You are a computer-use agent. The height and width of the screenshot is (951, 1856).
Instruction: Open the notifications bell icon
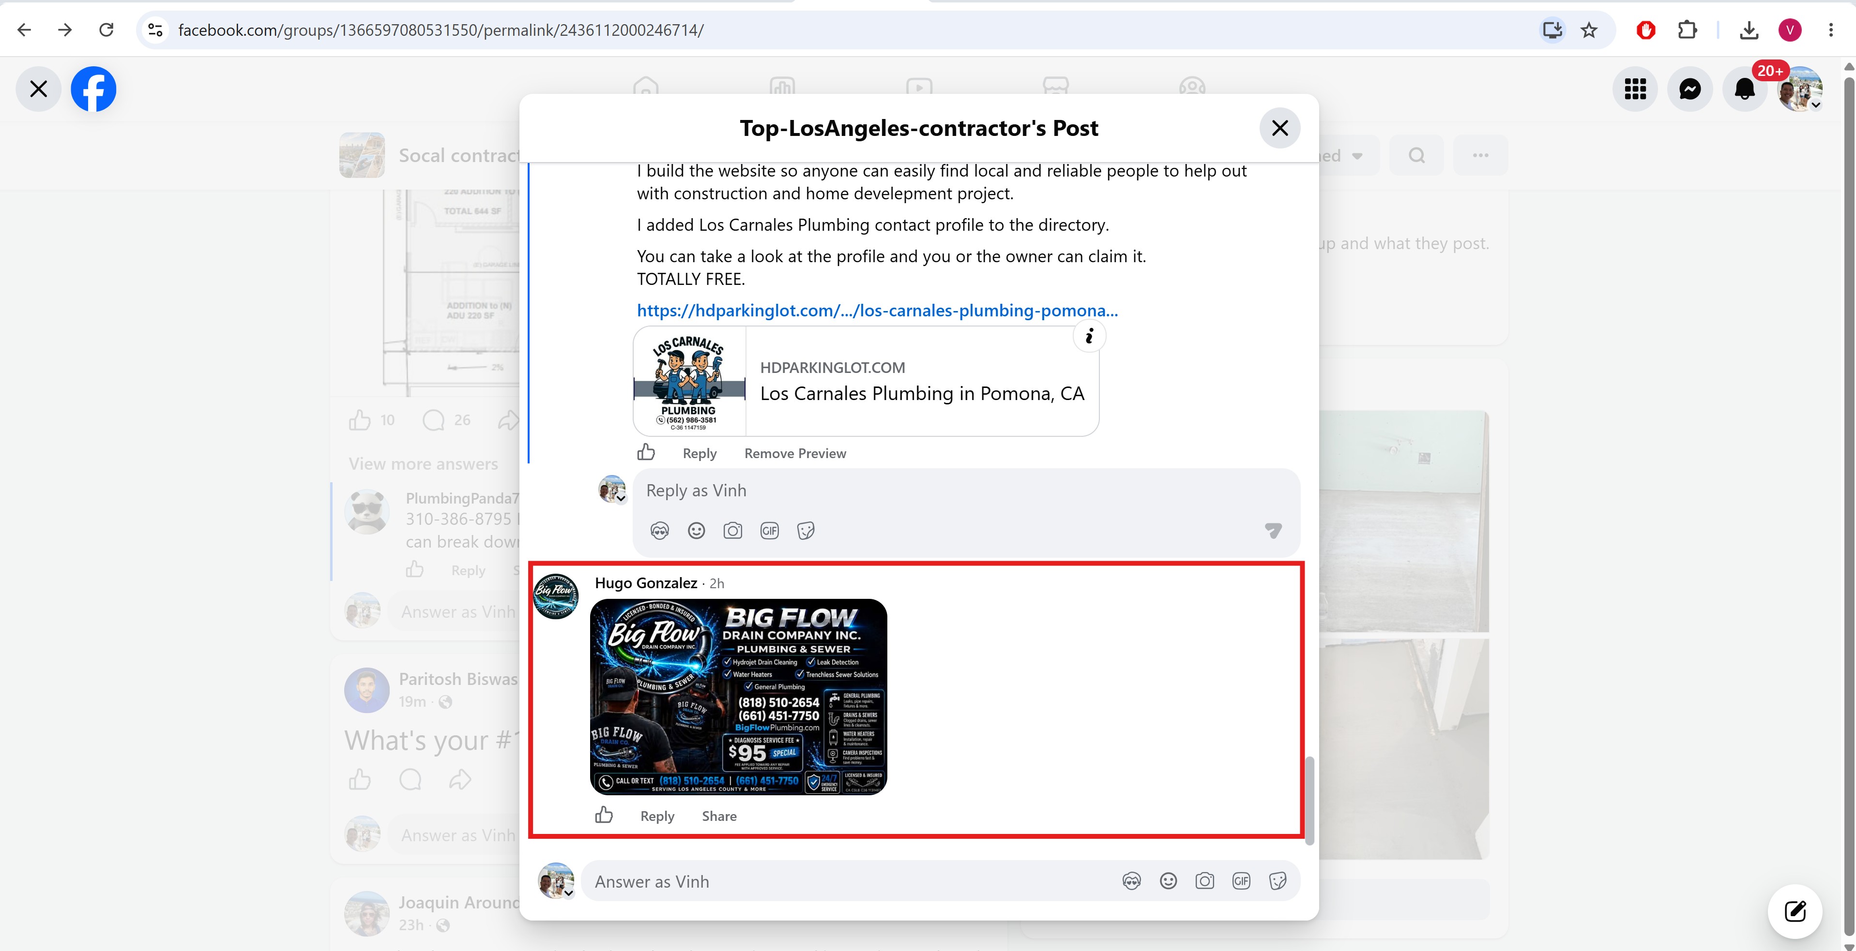point(1744,89)
